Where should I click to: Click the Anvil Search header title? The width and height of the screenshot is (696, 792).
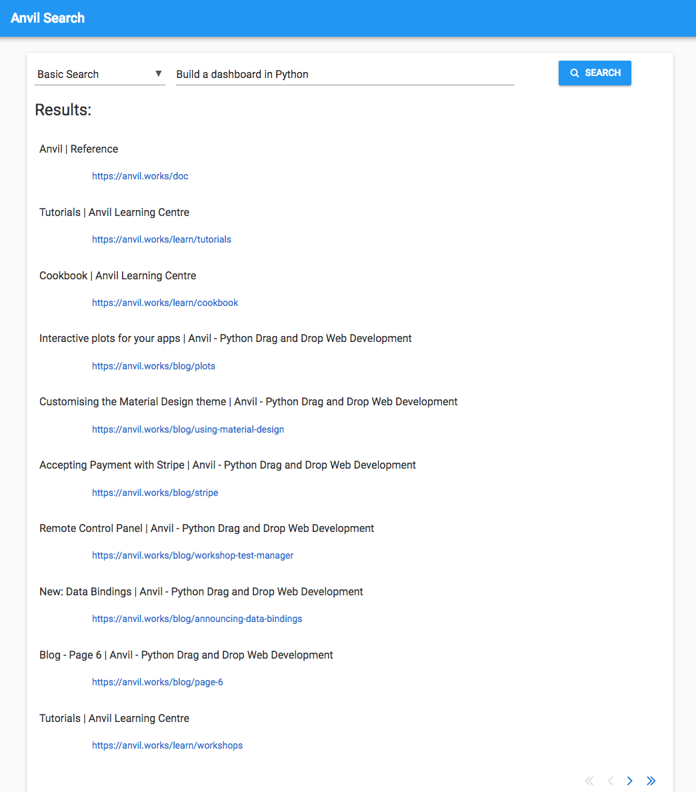48,18
